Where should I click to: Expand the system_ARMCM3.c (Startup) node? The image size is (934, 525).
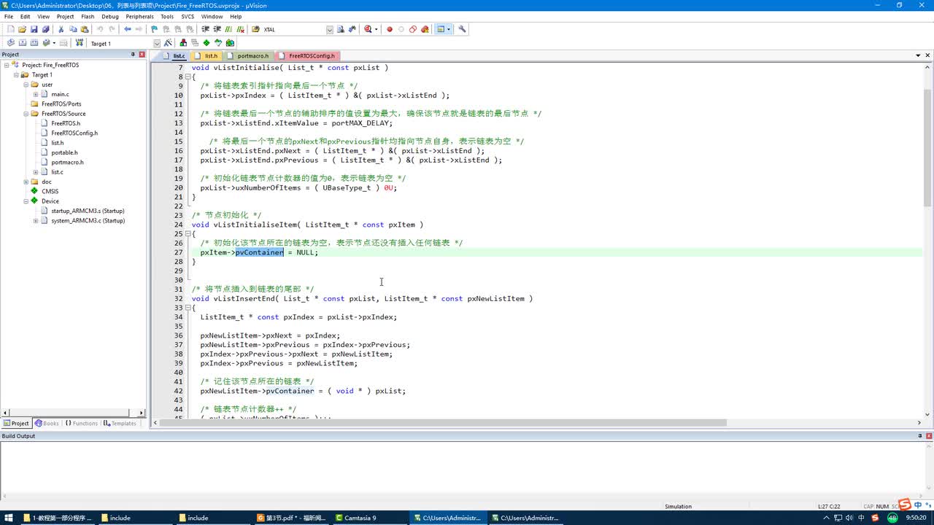coord(36,220)
